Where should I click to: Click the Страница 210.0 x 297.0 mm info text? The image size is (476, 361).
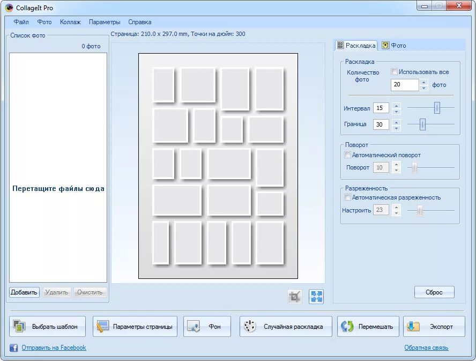click(x=178, y=34)
